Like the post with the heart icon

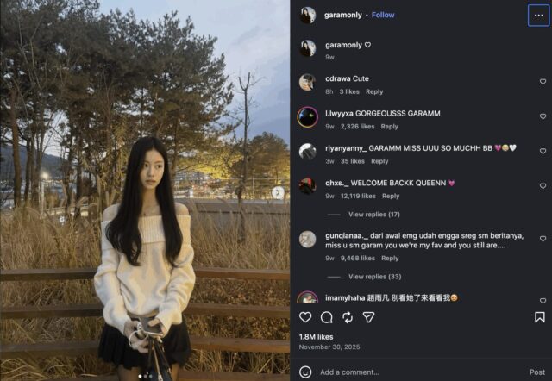coord(305,317)
